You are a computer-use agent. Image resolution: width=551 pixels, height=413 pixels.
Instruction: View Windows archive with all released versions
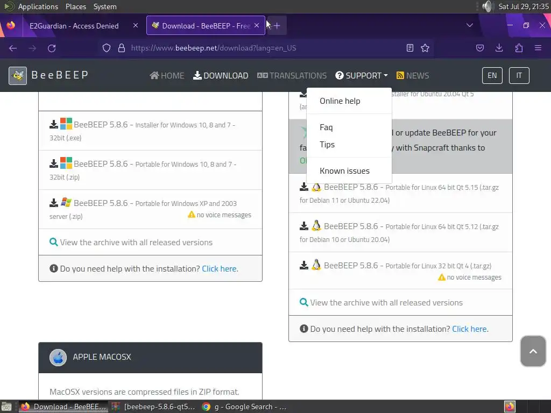click(x=136, y=243)
